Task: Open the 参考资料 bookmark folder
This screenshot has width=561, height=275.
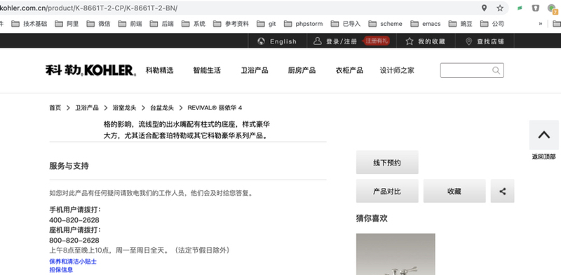Action: click(231, 24)
